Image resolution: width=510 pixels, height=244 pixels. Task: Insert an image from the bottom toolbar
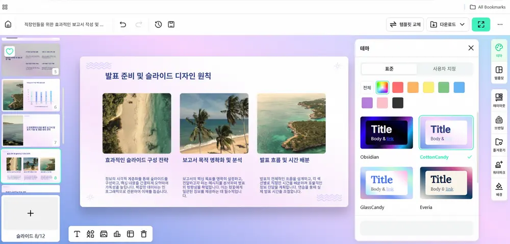[x=104, y=234]
